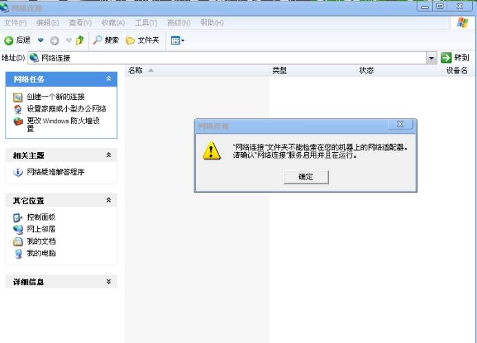Collapse the 网络任务 panel
The width and height of the screenshot is (477, 343).
109,79
